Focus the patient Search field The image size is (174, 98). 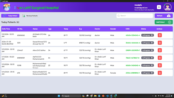135,16
